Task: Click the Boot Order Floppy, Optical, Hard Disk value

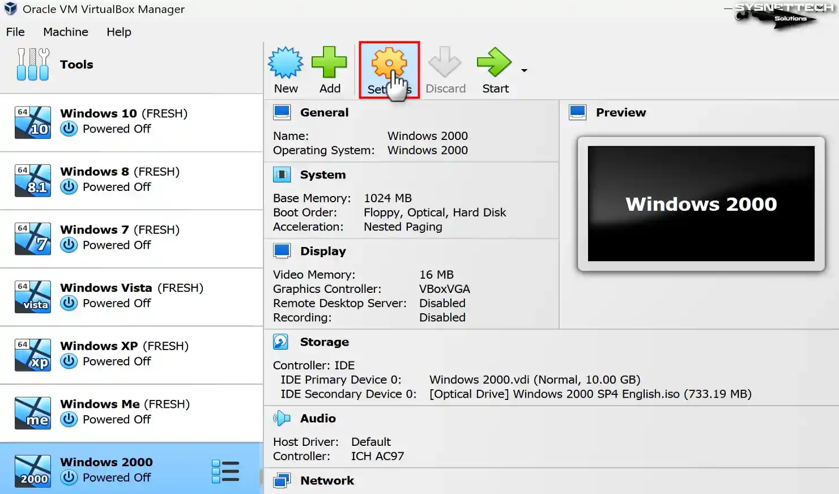Action: pyautogui.click(x=435, y=212)
